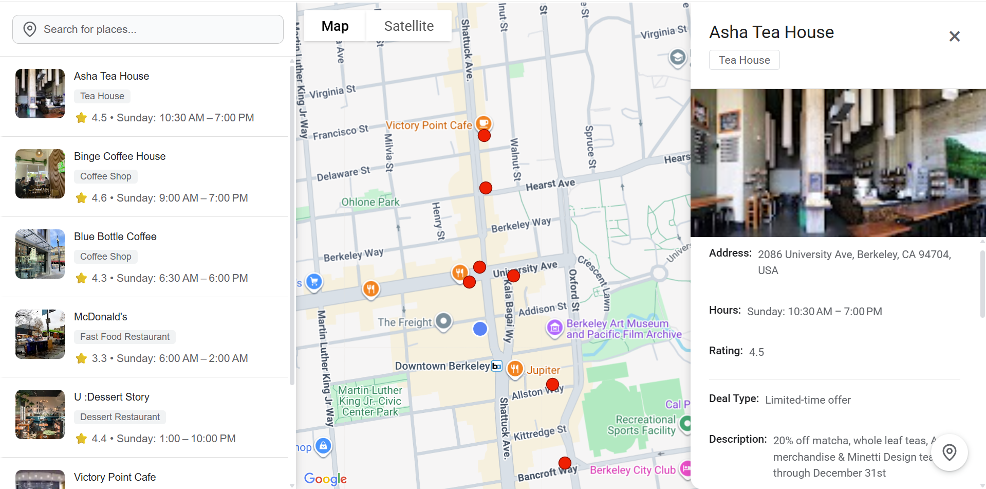The image size is (986, 489).
Task: Click the Recreational Sports Facility map icon
Action: (x=685, y=424)
